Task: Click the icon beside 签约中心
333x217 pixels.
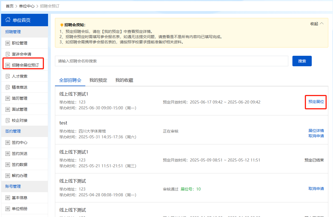Action: tap(8, 142)
